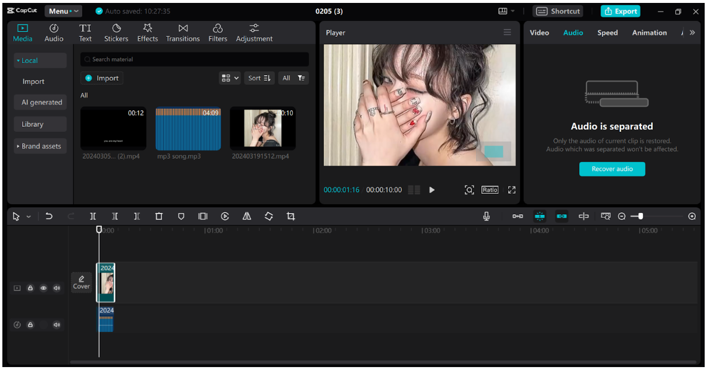Click the Search material field
This screenshot has width=707, height=370.
click(194, 60)
